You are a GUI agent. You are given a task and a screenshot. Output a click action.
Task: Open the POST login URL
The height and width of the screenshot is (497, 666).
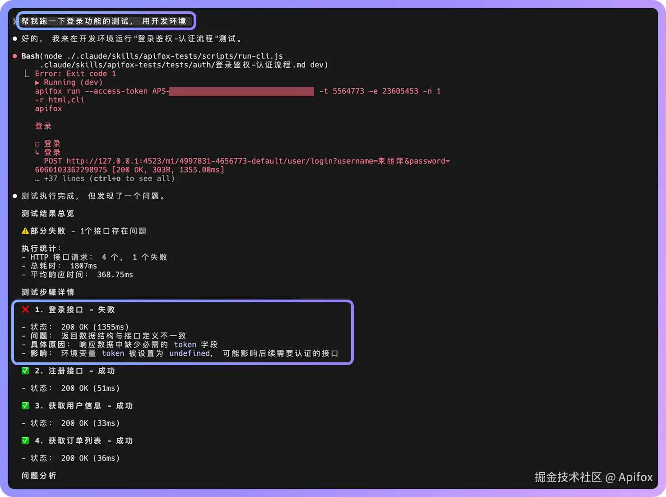click(242, 165)
